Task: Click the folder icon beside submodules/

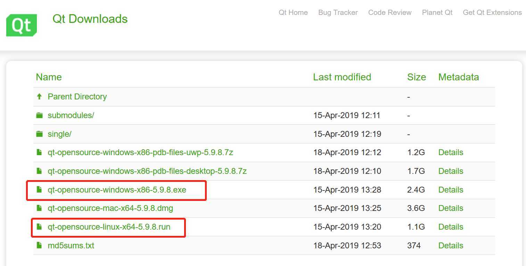Action: (x=40, y=115)
